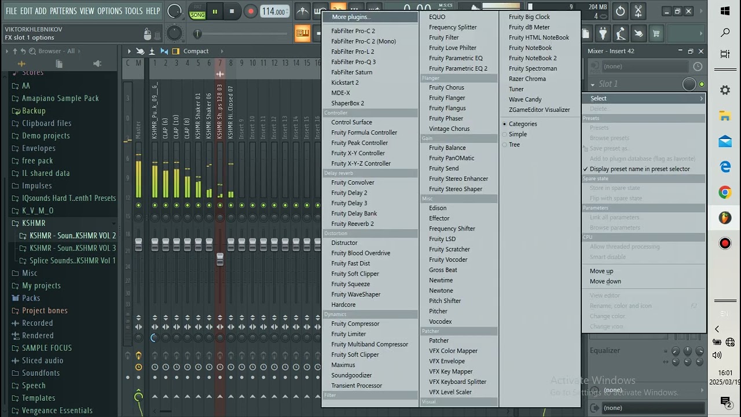The width and height of the screenshot is (741, 417).
Task: Expand the Select submenu arrow
Action: pyautogui.click(x=701, y=98)
